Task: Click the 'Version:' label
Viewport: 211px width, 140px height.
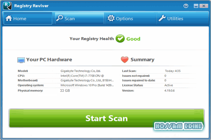Action: [128, 91]
